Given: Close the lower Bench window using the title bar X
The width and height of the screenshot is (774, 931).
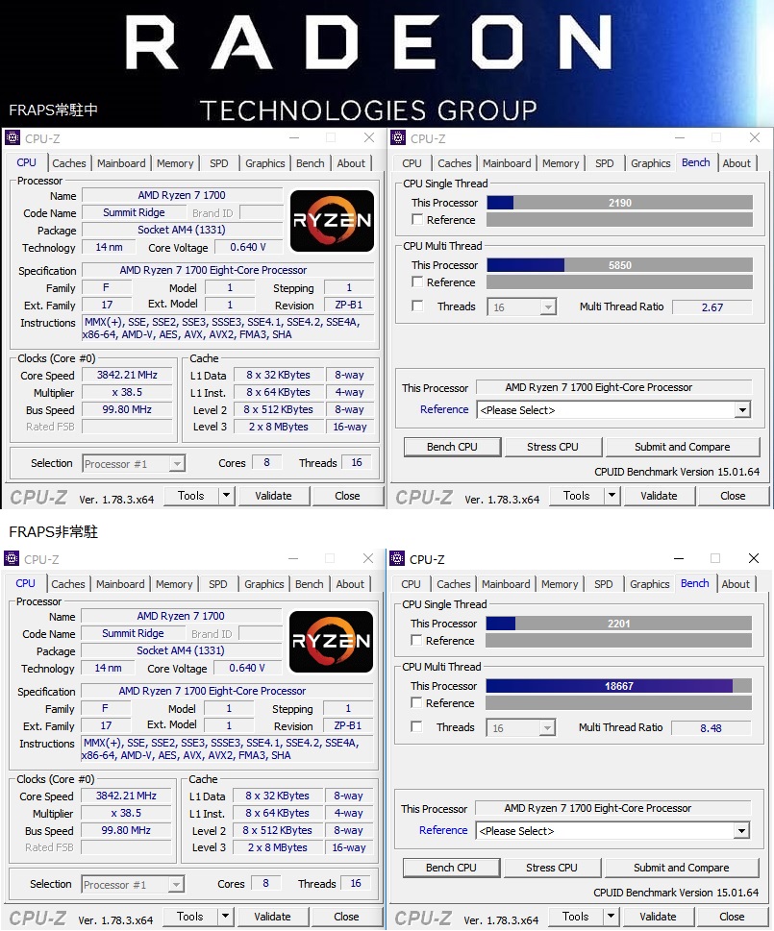Looking at the screenshot, I should pos(752,559).
